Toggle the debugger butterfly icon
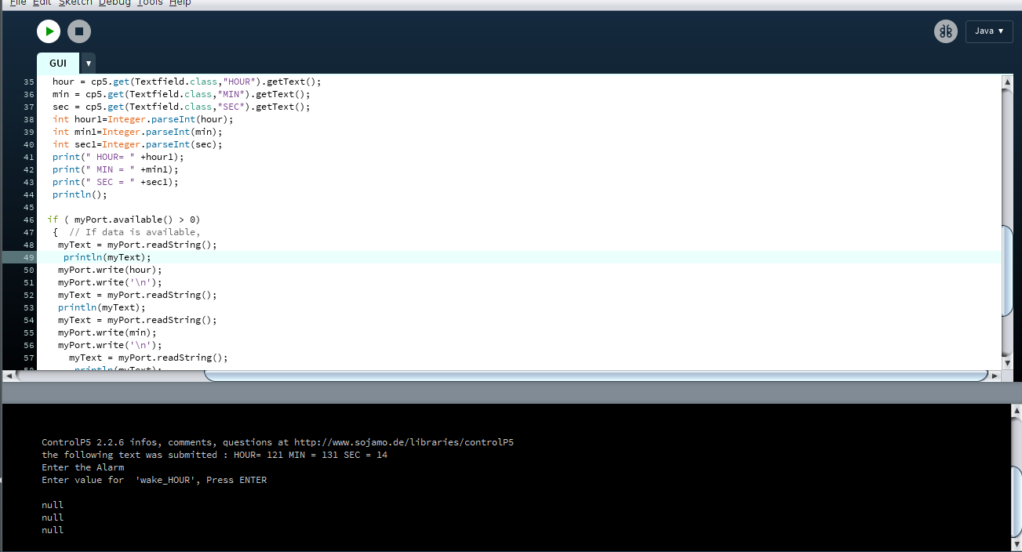This screenshot has width=1022, height=552. pos(946,31)
